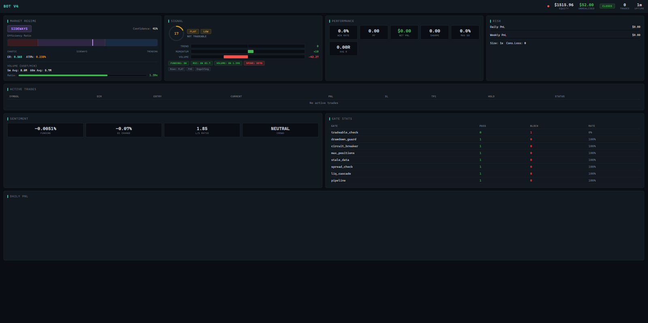Click the SIDEWAYS regime badge

click(19, 29)
